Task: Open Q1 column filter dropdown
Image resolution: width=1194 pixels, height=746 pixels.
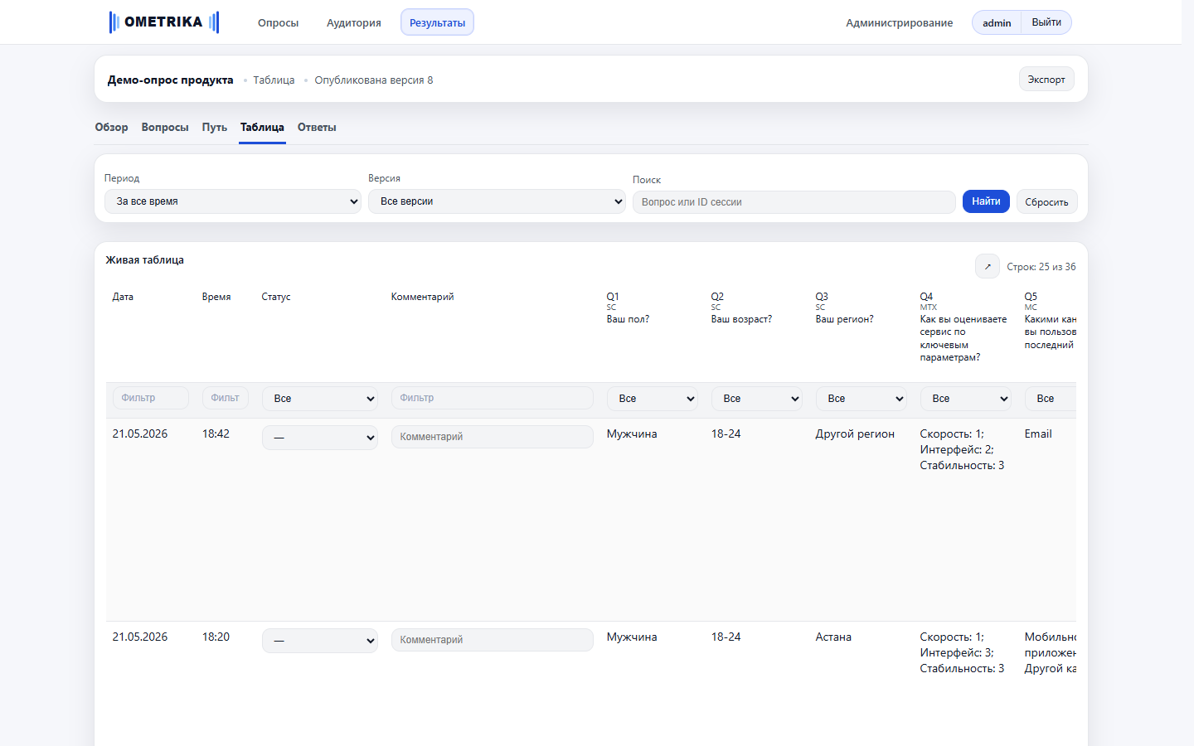Action: [x=653, y=399]
